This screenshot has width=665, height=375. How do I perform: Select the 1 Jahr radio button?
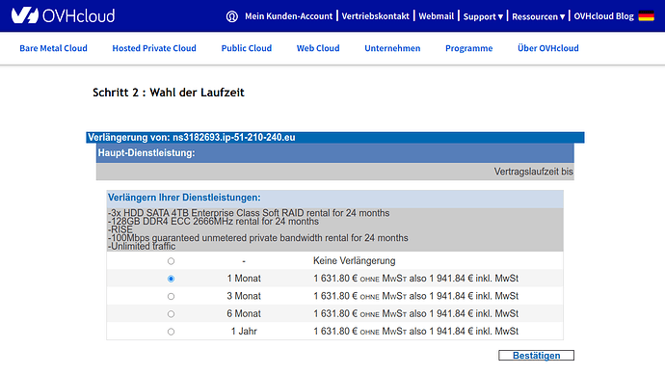coord(171,332)
